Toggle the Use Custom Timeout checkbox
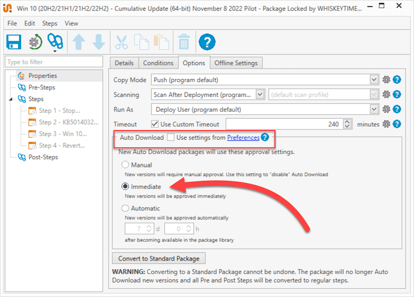The width and height of the screenshot is (414, 297). 155,124
